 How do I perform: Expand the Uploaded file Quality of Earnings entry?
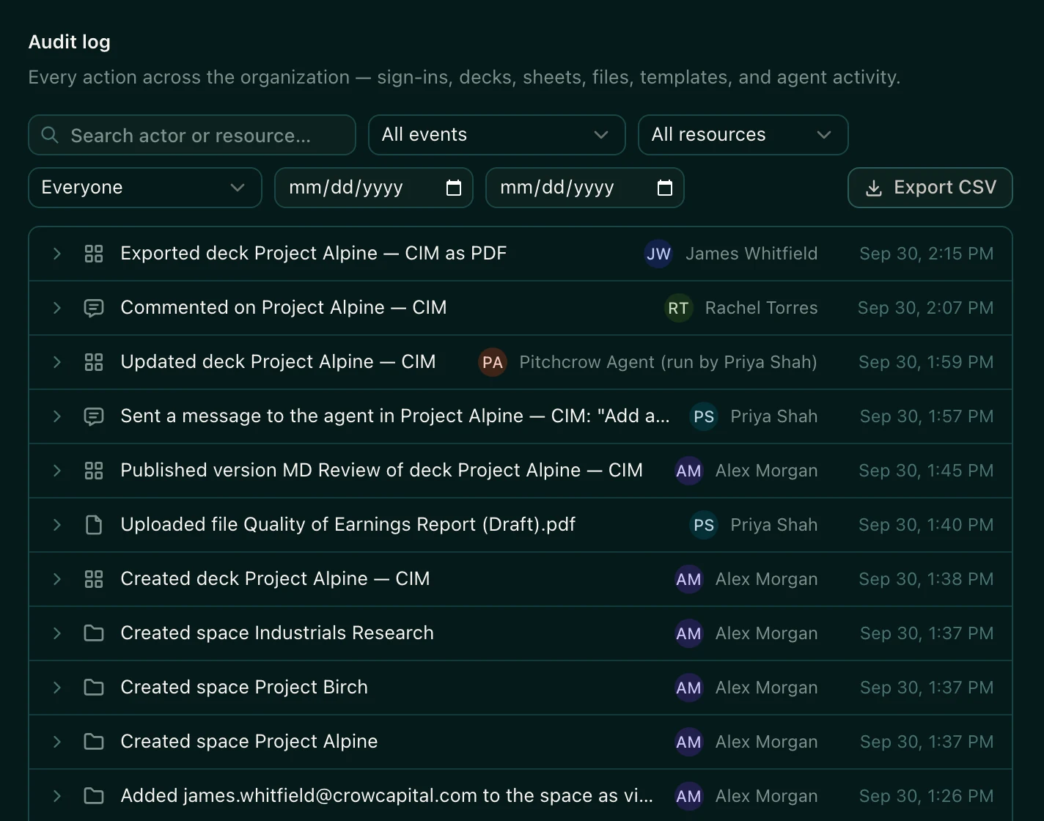click(56, 525)
